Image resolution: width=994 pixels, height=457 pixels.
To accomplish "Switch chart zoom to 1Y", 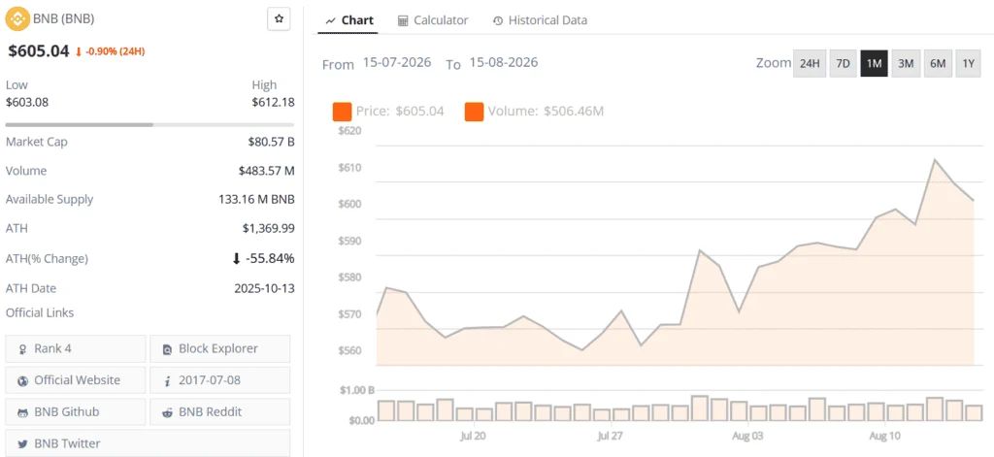I will coord(968,63).
